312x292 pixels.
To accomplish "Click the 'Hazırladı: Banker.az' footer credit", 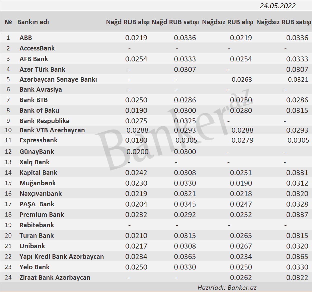I will [227, 288].
